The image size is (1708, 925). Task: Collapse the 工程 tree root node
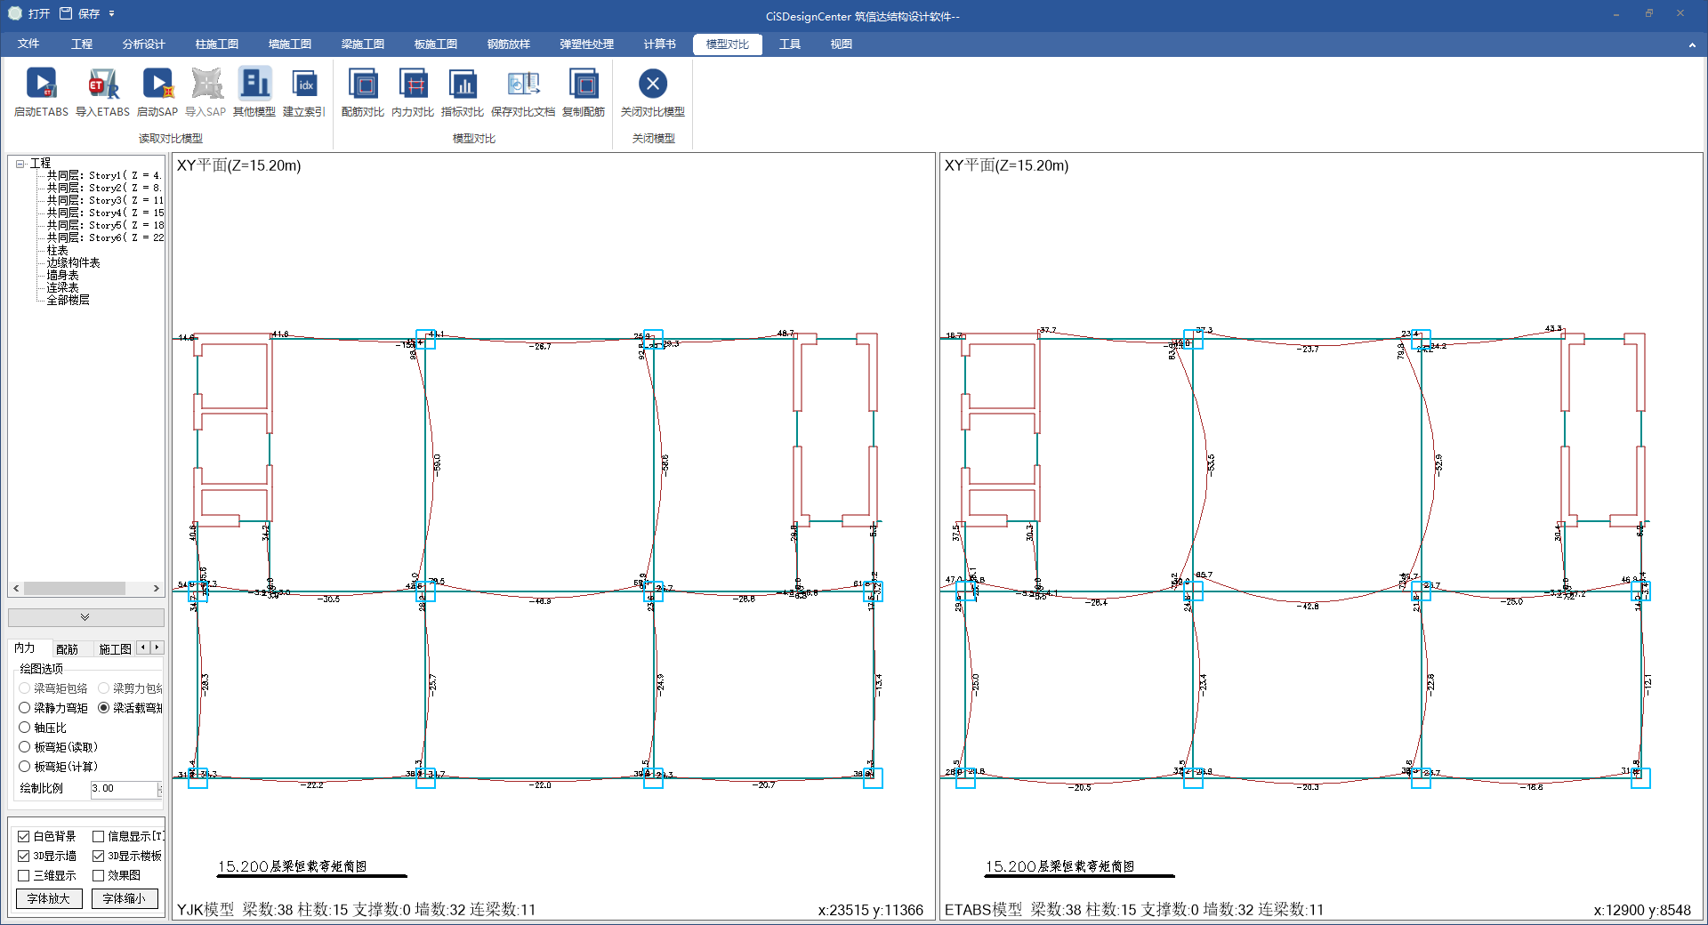20,164
